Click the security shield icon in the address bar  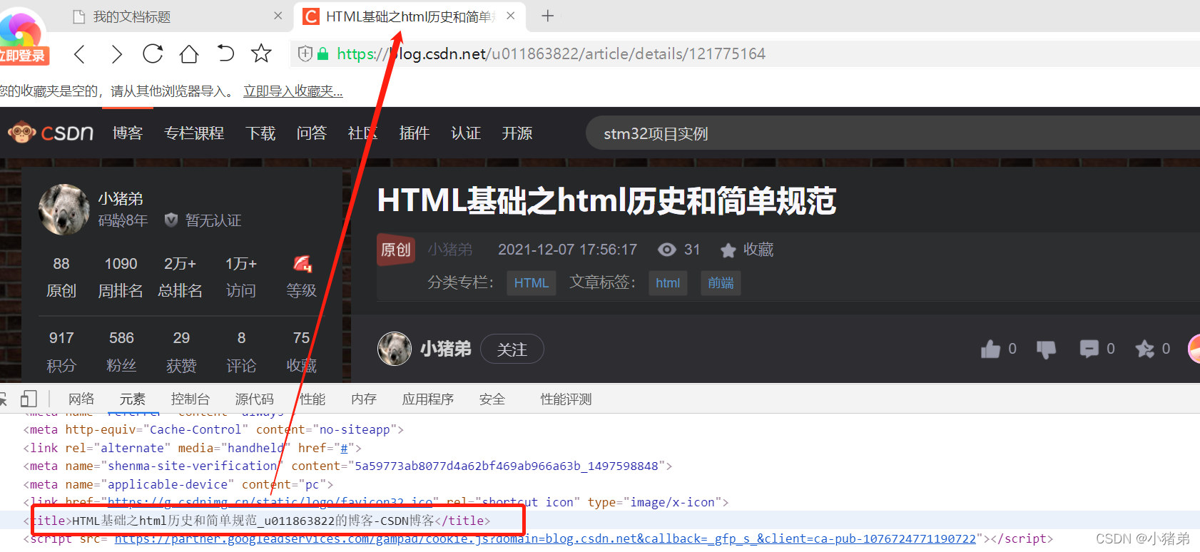click(305, 53)
